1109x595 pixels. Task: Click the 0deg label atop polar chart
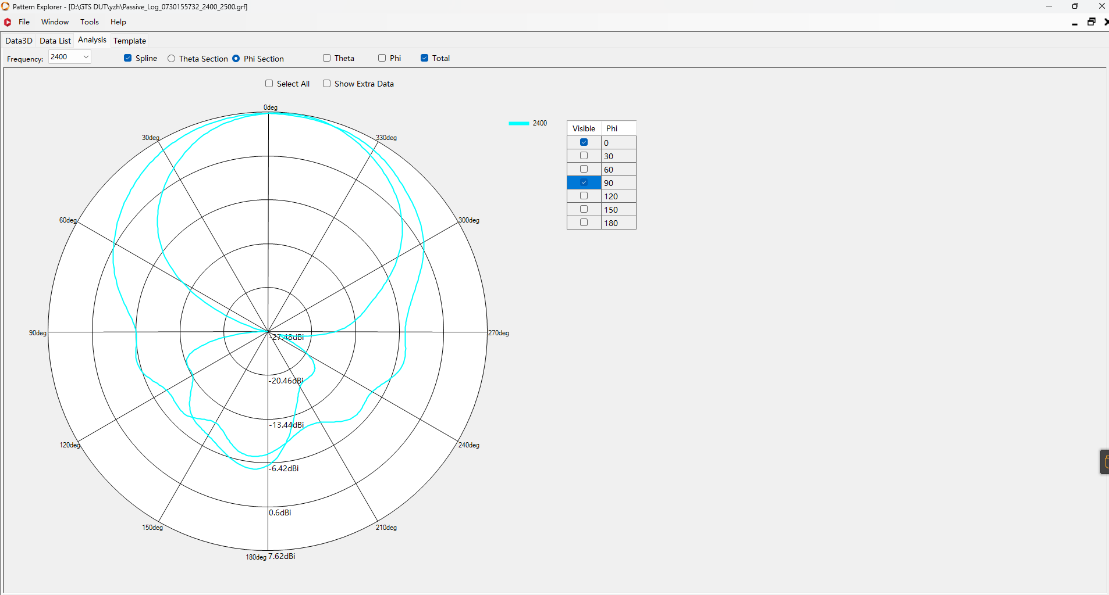pos(271,107)
